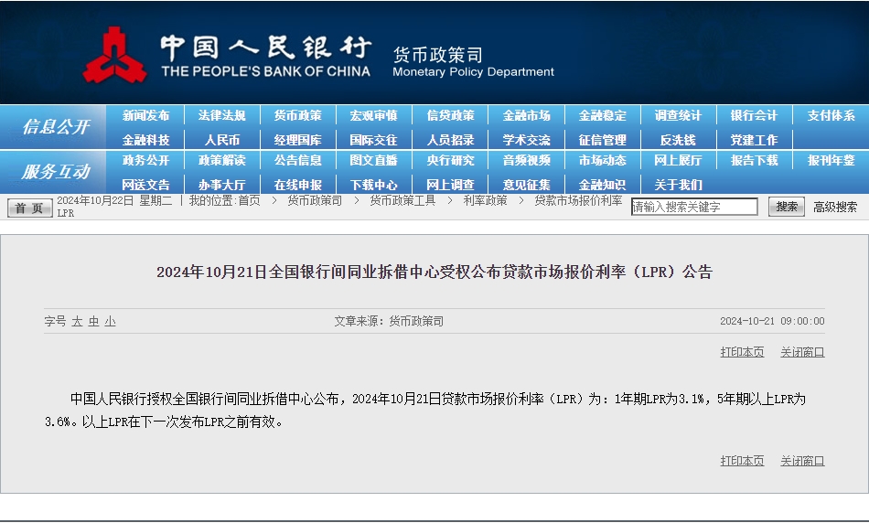869x523 pixels.
Task: Open 反洗钱 navigation item
Action: click(678, 140)
